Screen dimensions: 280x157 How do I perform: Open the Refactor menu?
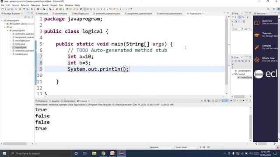(x=25, y=5)
